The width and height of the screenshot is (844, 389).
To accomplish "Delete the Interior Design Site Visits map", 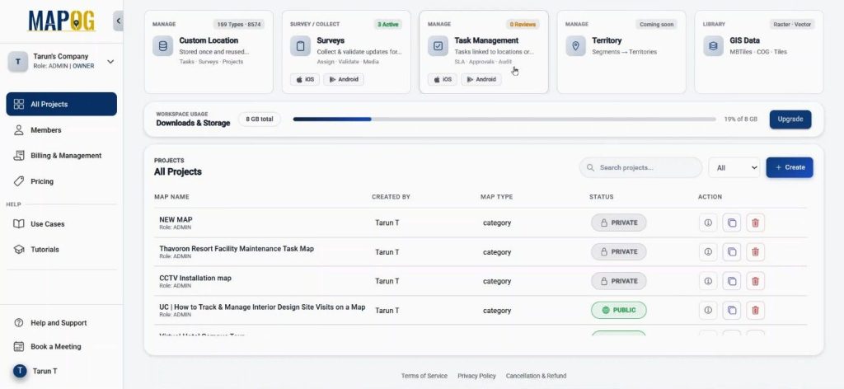I will pyautogui.click(x=755, y=310).
